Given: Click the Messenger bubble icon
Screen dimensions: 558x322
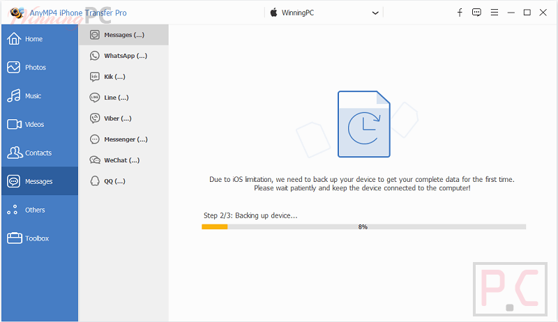Looking at the screenshot, I should click(95, 139).
